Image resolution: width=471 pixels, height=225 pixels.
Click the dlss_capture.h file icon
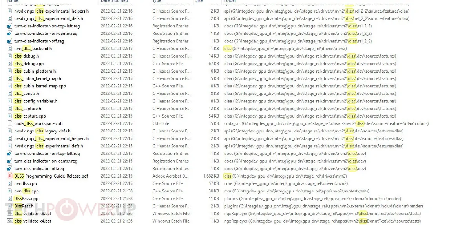click(x=10, y=109)
